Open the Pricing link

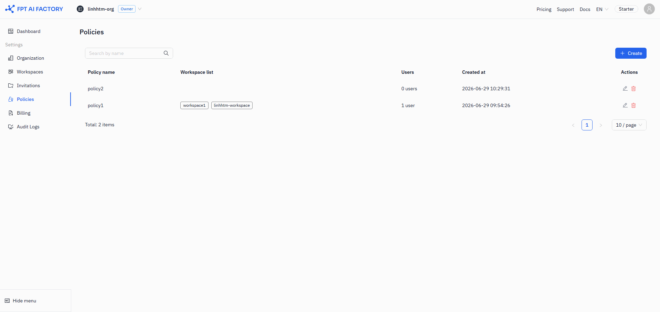(x=544, y=9)
